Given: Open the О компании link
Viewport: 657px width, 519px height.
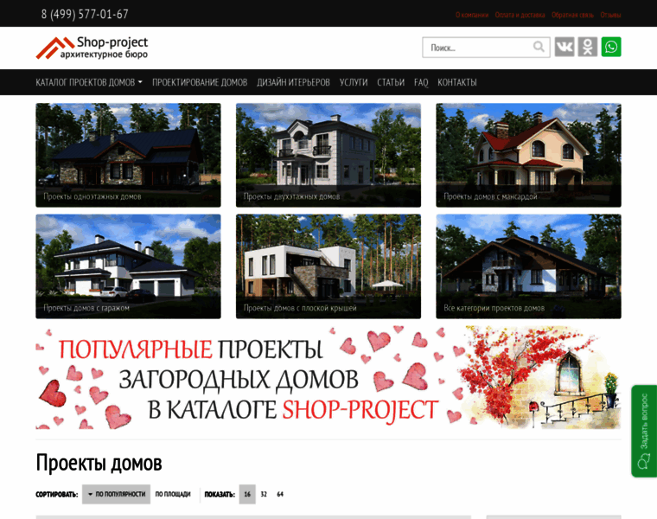Looking at the screenshot, I should pyautogui.click(x=472, y=15).
